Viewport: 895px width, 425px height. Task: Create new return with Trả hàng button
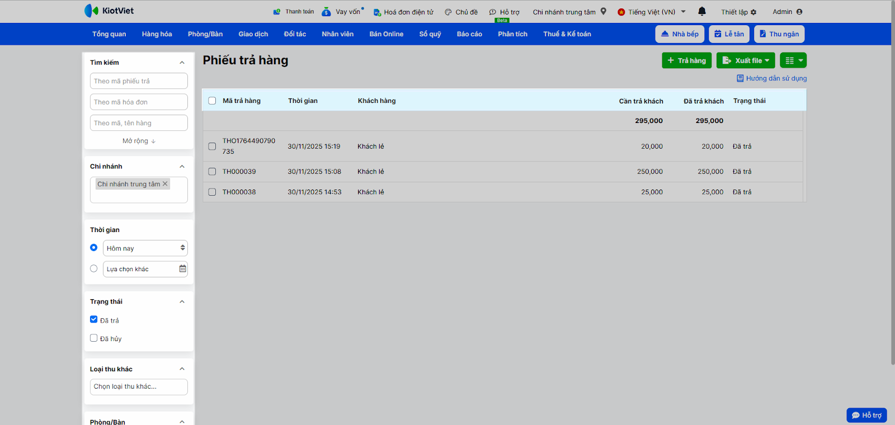coord(687,60)
